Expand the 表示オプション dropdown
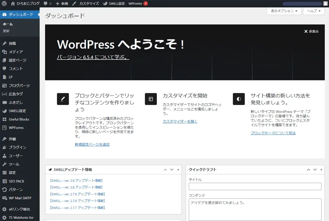 coord(284,11)
